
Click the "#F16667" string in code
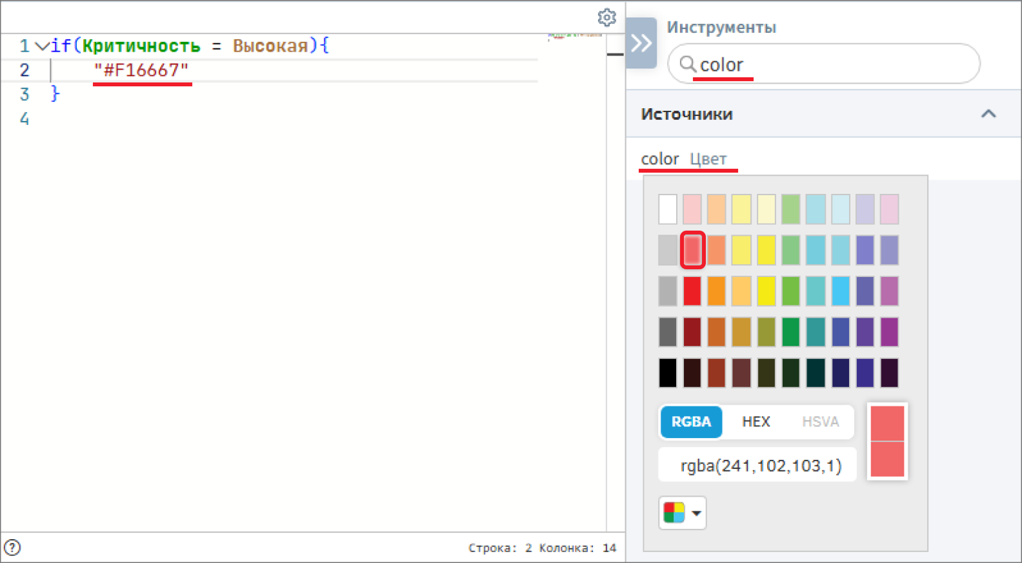141,70
